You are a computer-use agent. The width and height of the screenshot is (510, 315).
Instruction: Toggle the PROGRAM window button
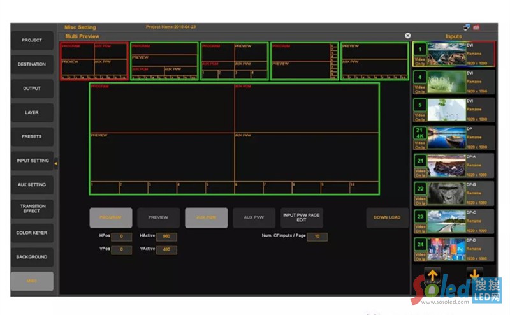click(x=110, y=217)
